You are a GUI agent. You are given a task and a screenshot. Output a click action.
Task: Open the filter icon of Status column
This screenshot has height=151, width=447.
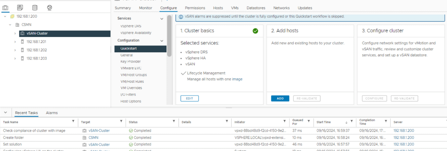(x=174, y=121)
